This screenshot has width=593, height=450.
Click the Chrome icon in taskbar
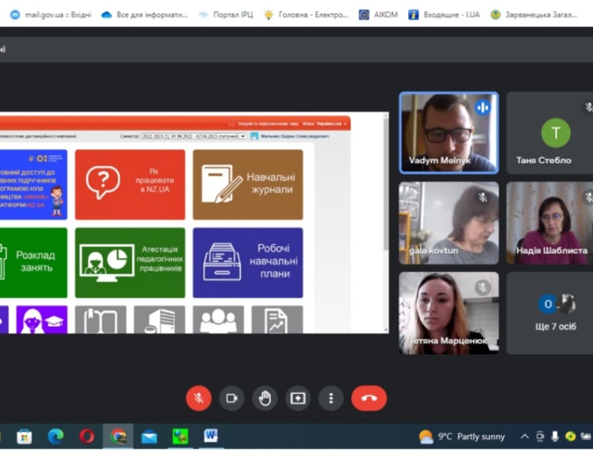pos(118,436)
